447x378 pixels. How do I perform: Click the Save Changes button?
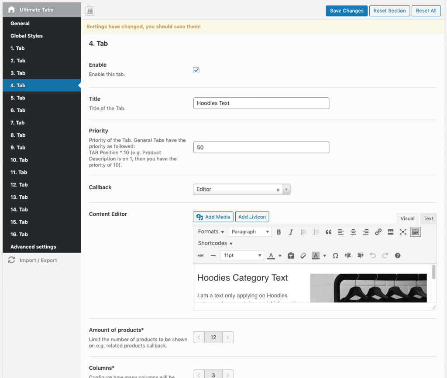point(347,11)
